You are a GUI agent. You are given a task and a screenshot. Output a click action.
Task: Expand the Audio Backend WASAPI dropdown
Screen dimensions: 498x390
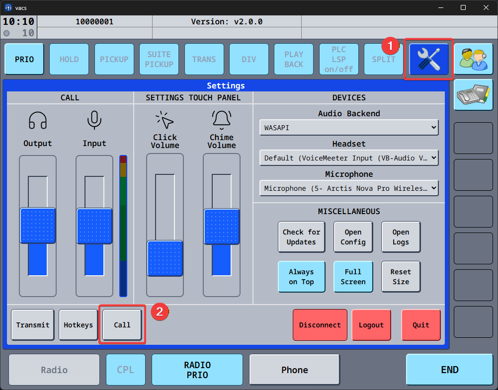point(348,128)
